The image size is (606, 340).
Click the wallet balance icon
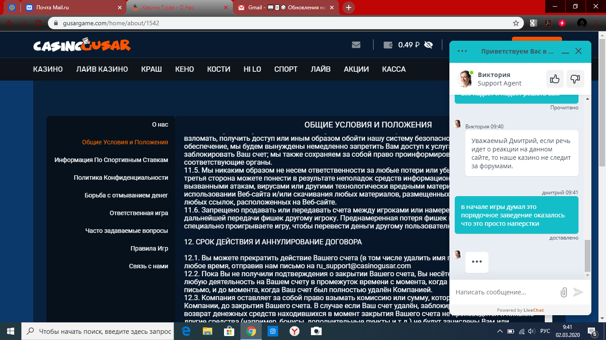[x=387, y=45]
